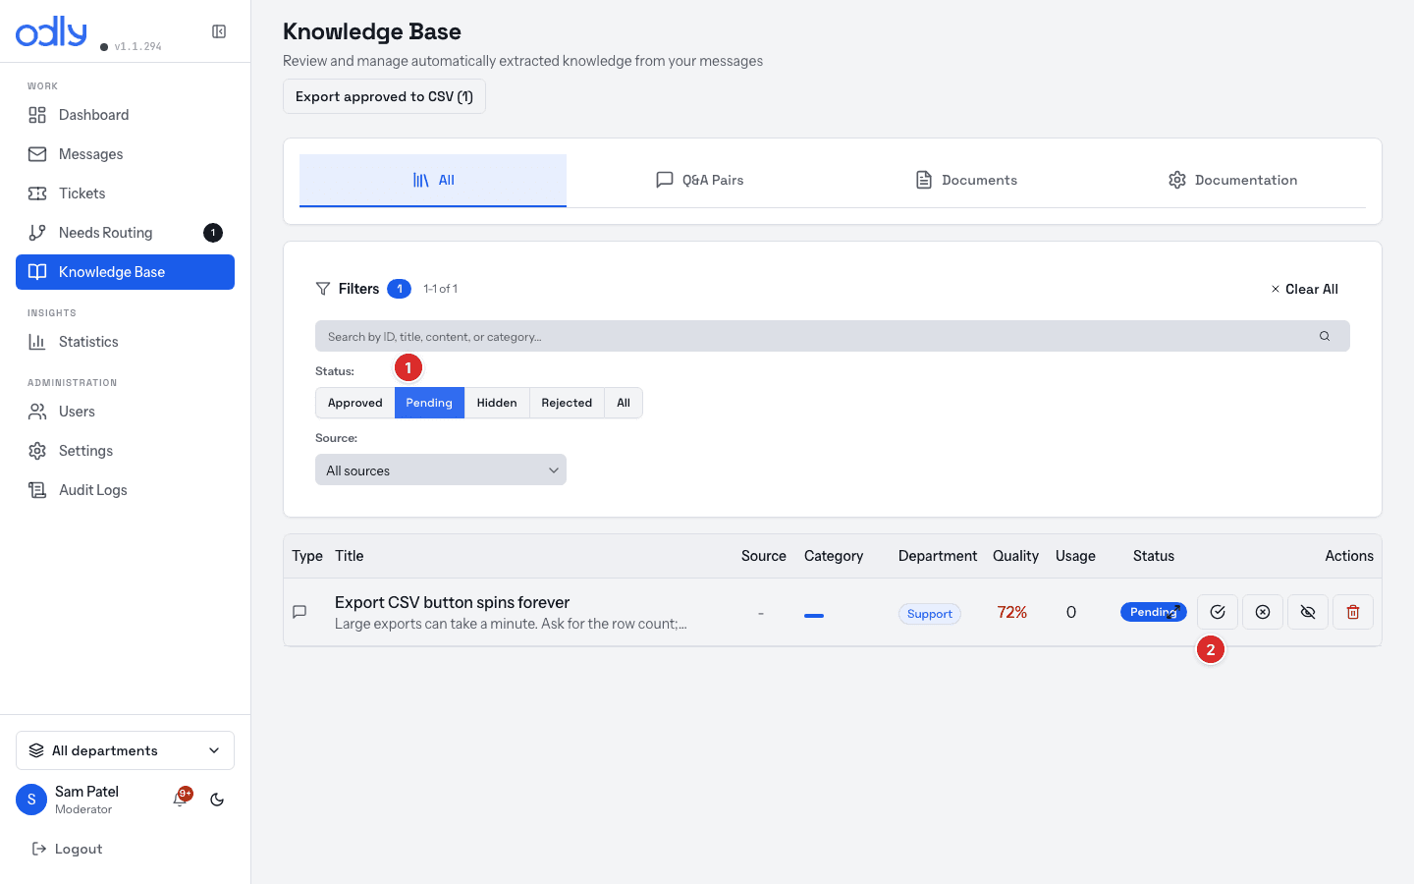Collapse the sidebar panel icon
1414x884 pixels.
tap(219, 31)
